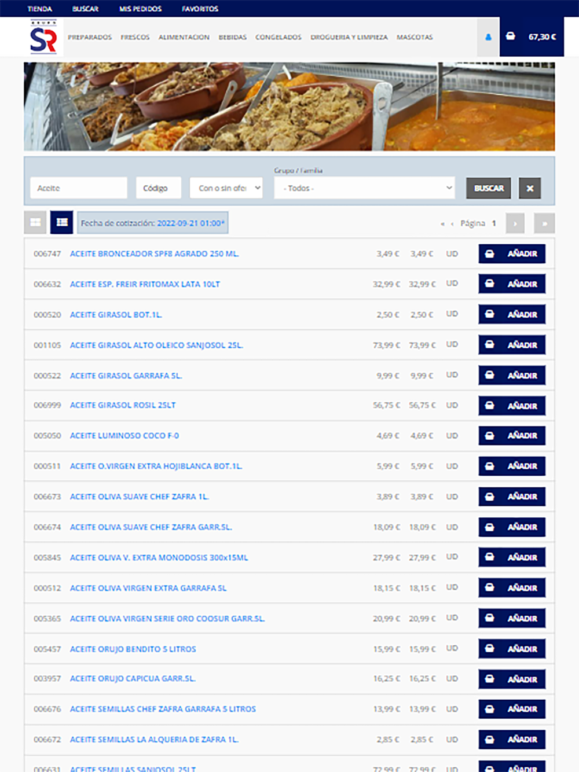Add ACEITE BRONCEADOR SPF8 AGRADO 250 ML to basket
Viewport: 579px width, 772px height.
click(x=512, y=253)
